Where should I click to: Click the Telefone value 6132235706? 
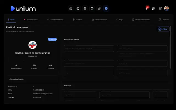click(37, 97)
